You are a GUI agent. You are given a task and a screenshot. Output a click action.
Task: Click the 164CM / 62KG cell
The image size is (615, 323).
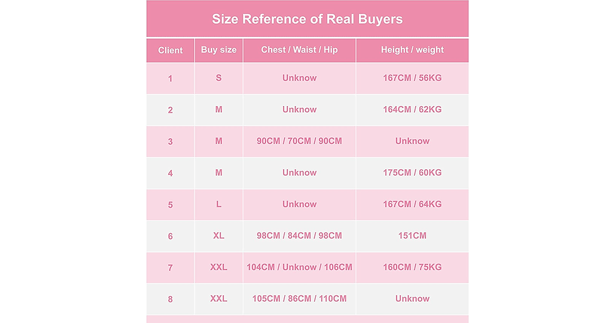click(412, 110)
